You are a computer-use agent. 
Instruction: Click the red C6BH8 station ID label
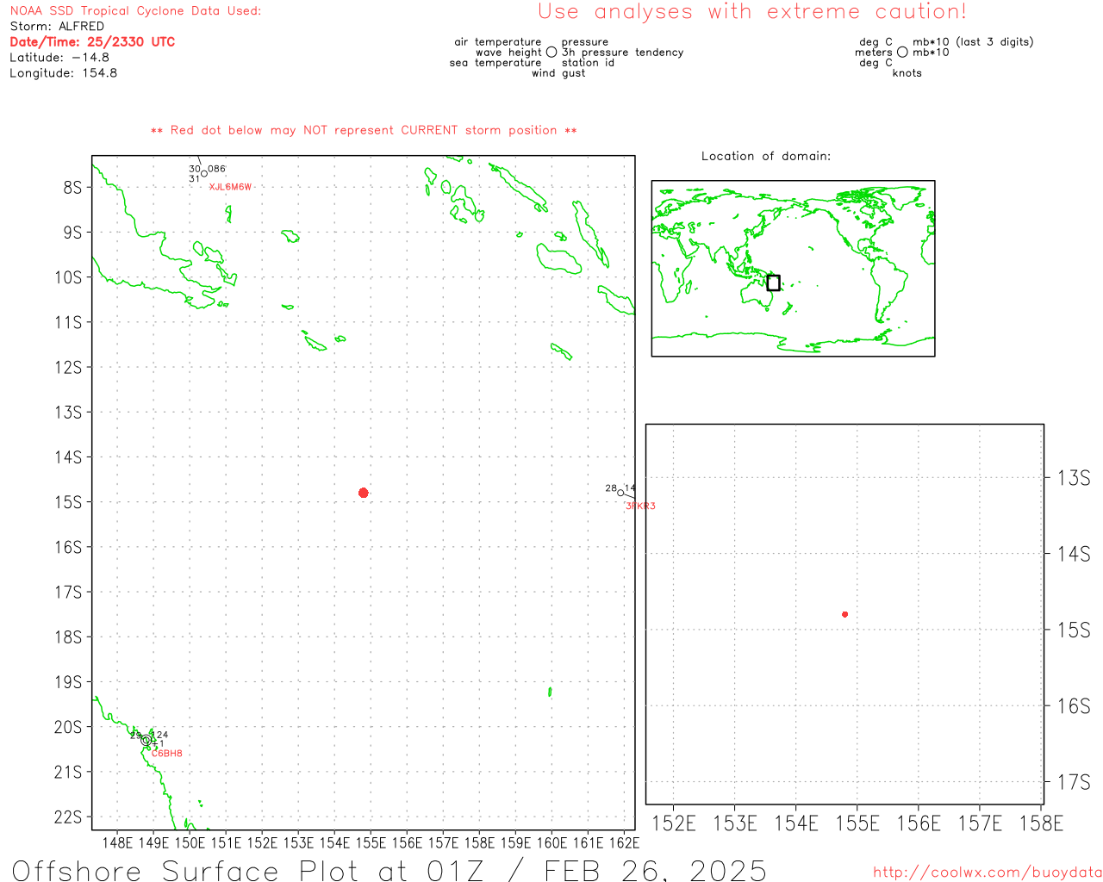click(x=167, y=754)
